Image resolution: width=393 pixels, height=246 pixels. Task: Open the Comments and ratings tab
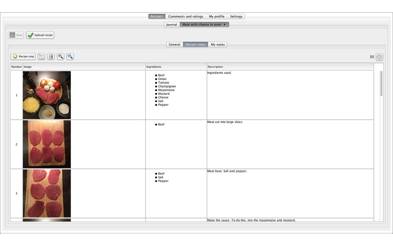coord(186,16)
